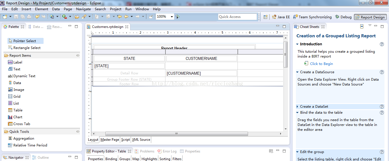Click the Search flashlight toolbar icon
The width and height of the screenshot is (389, 161).
click(x=84, y=17)
